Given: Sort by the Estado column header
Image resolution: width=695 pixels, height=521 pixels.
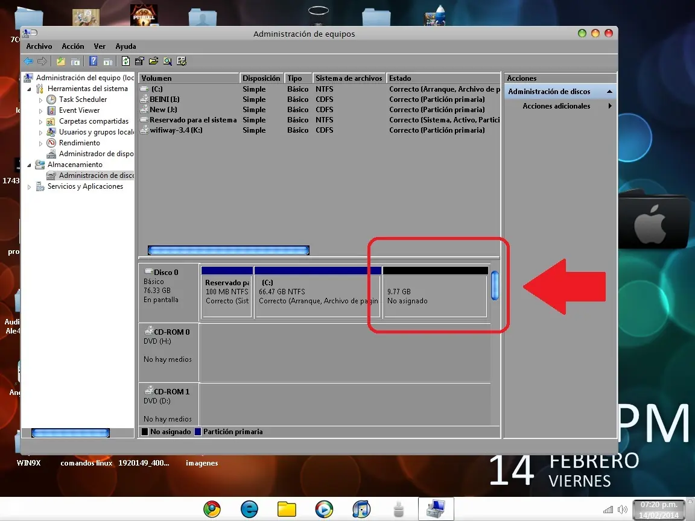Looking at the screenshot, I should click(x=443, y=78).
